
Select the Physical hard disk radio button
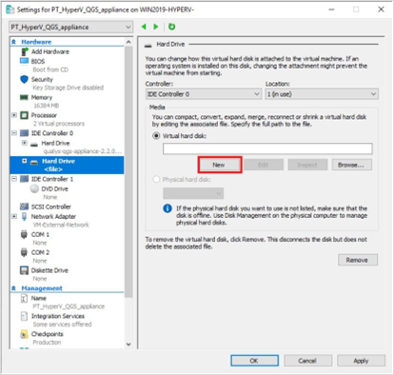[x=156, y=180]
